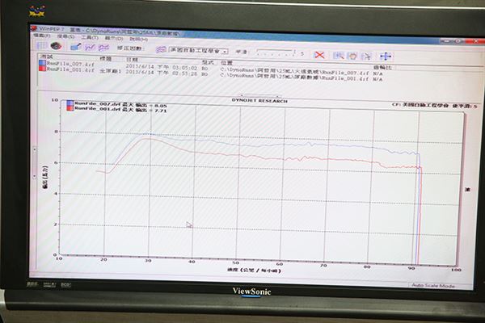
Task: Click the blue crosshair icon in toolbar
Action: [386, 56]
